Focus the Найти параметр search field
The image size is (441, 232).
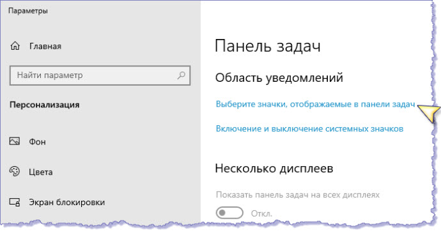pyautogui.click(x=100, y=75)
